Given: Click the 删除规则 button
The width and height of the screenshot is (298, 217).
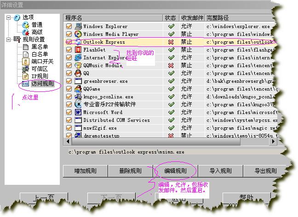Looking at the screenshot, I should tap(131, 171).
